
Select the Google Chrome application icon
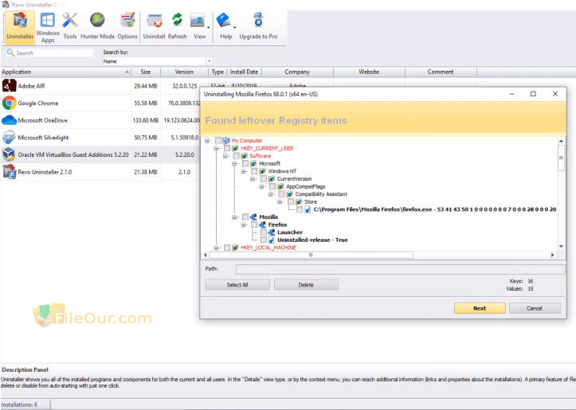10,103
